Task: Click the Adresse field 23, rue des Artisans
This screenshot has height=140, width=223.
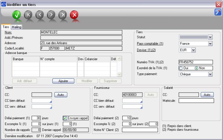Action: point(81,43)
